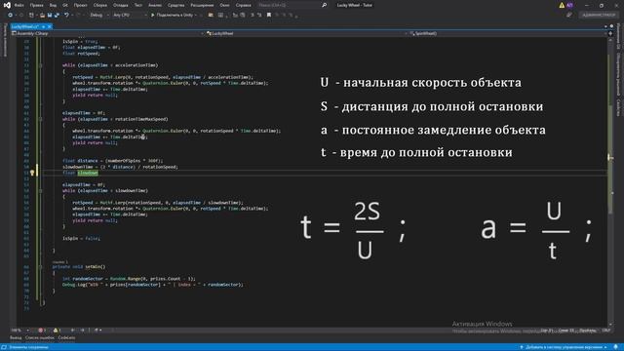The width and height of the screenshot is (624, 351).
Task: Open the Assembly-CSharp project dropdown
Action: point(107,33)
